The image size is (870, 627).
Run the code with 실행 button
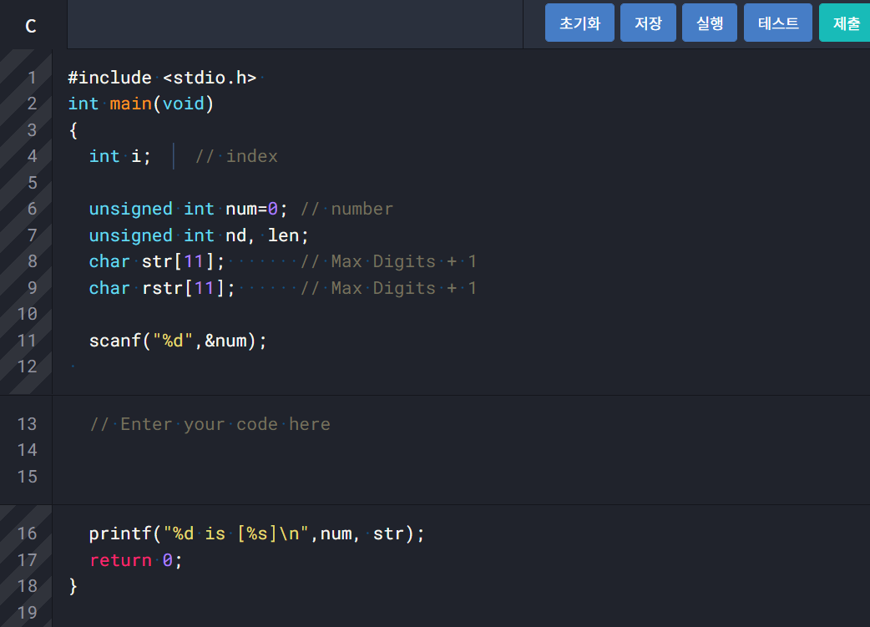(709, 23)
